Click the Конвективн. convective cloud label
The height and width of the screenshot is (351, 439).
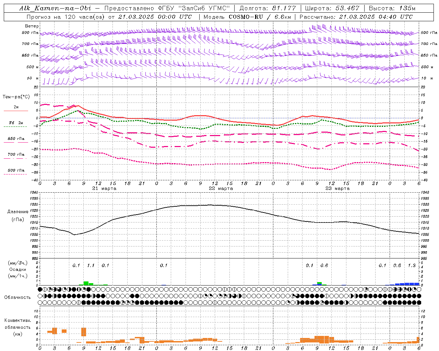(x=17, y=320)
